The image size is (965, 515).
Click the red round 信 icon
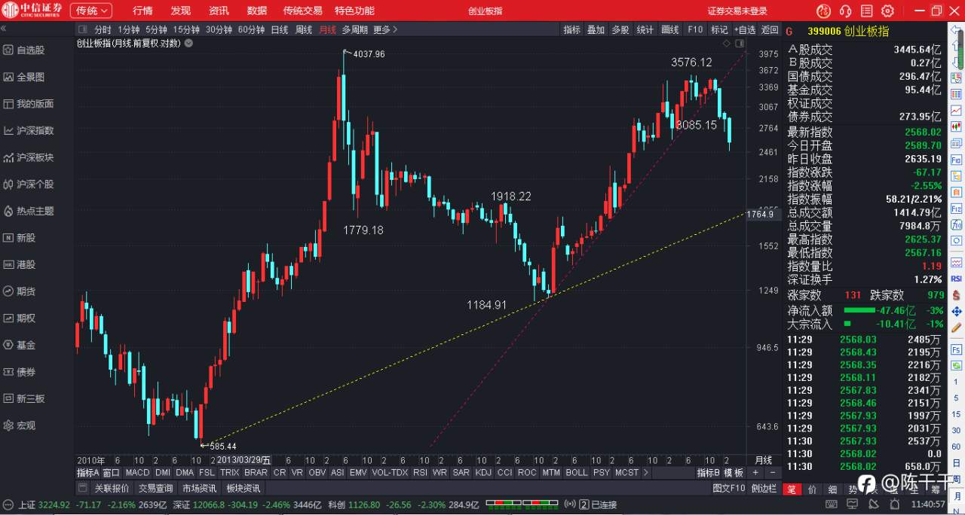pos(824,11)
